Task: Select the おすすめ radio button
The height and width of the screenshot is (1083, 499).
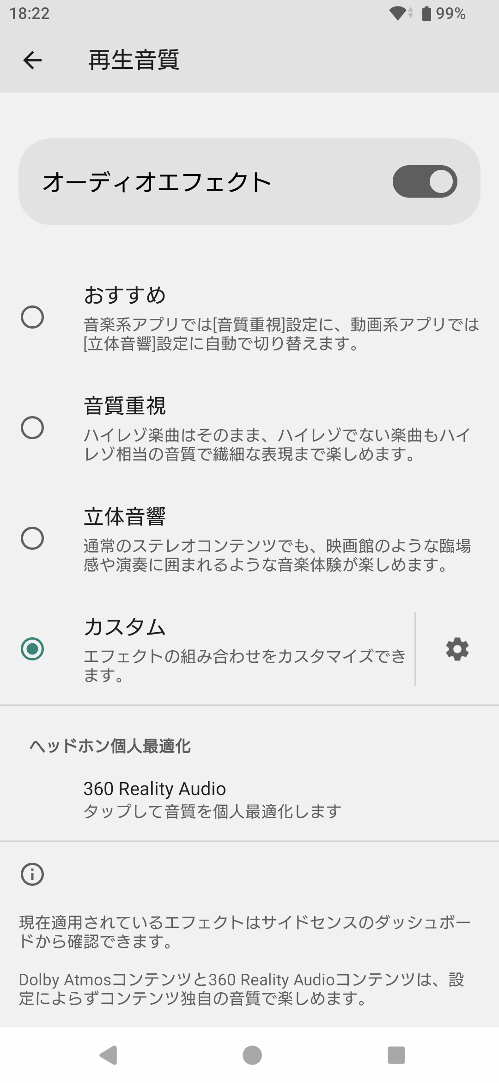Action: [32, 317]
